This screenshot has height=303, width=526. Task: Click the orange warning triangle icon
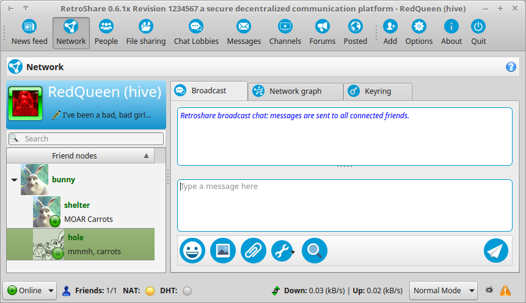[x=505, y=290]
